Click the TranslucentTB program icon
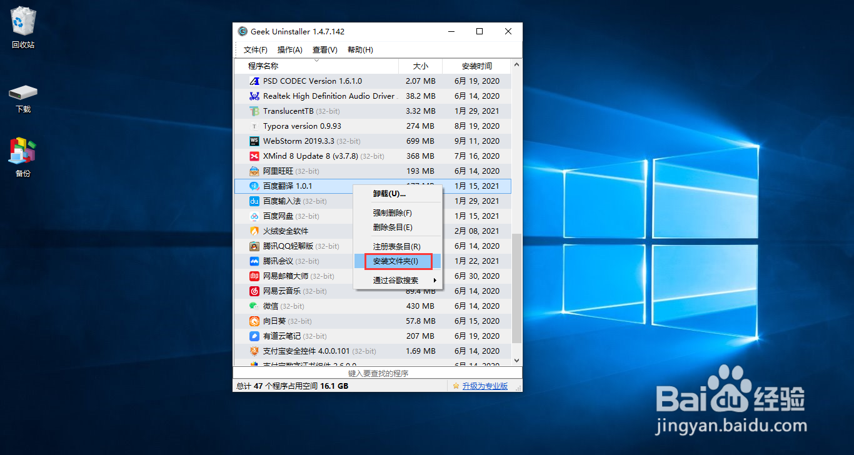This screenshot has height=455, width=854. (x=254, y=111)
